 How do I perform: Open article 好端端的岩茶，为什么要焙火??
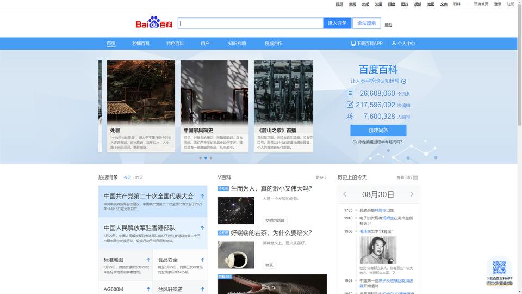[x=271, y=233]
